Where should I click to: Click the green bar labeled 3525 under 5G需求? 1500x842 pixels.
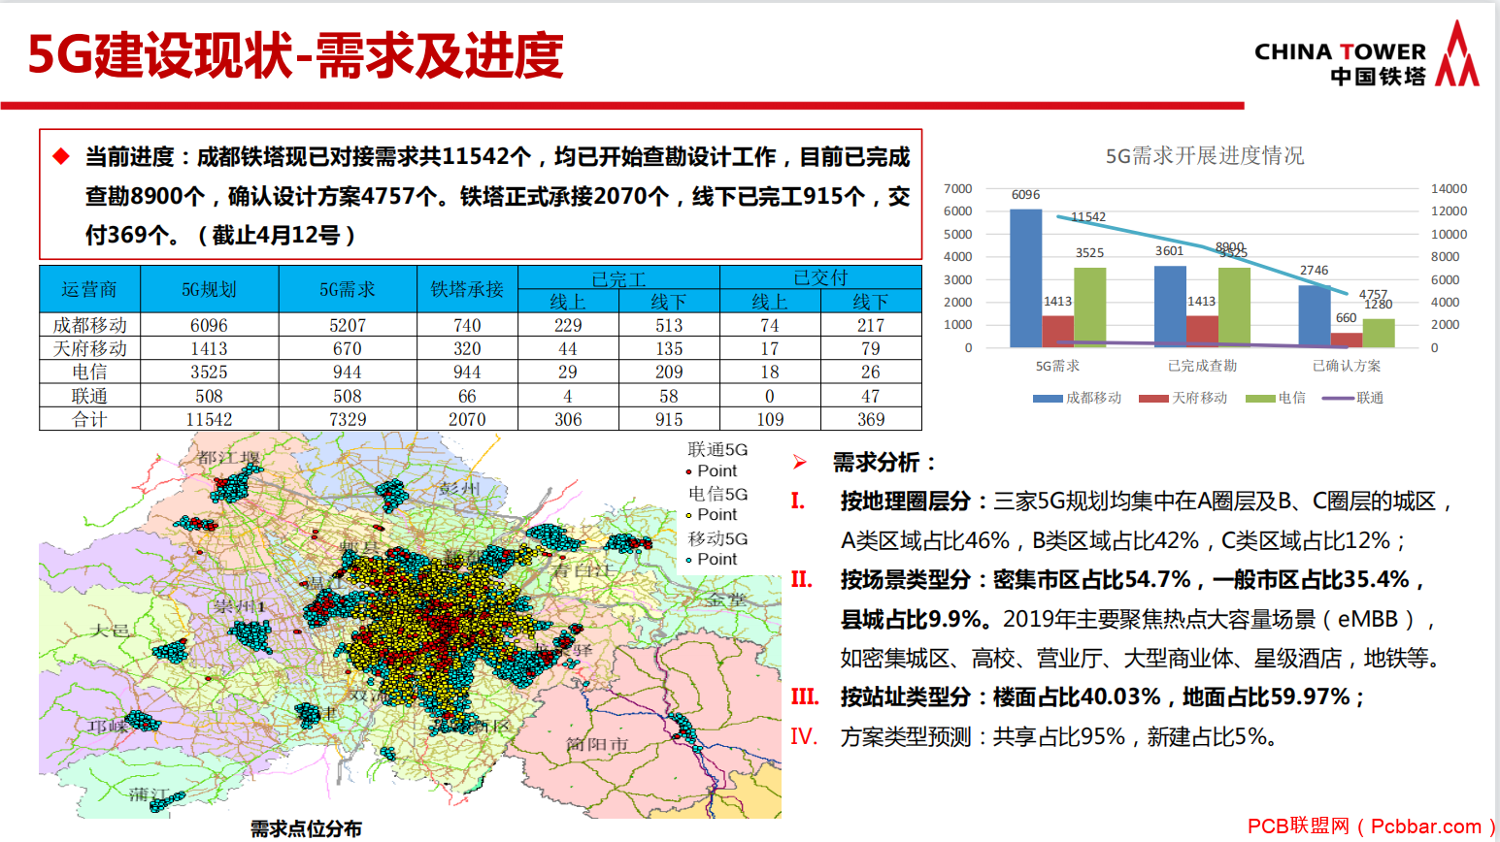[x=1089, y=308]
